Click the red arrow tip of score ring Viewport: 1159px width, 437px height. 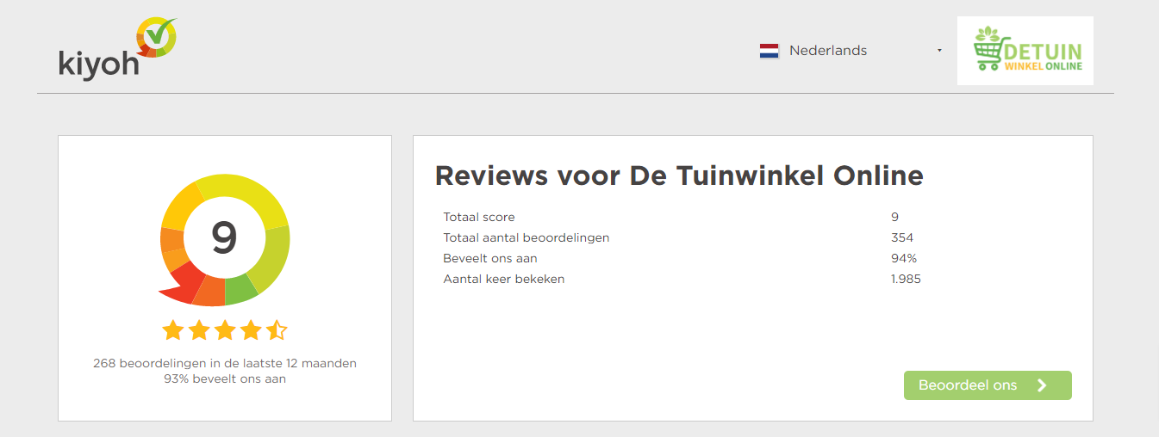(172, 295)
